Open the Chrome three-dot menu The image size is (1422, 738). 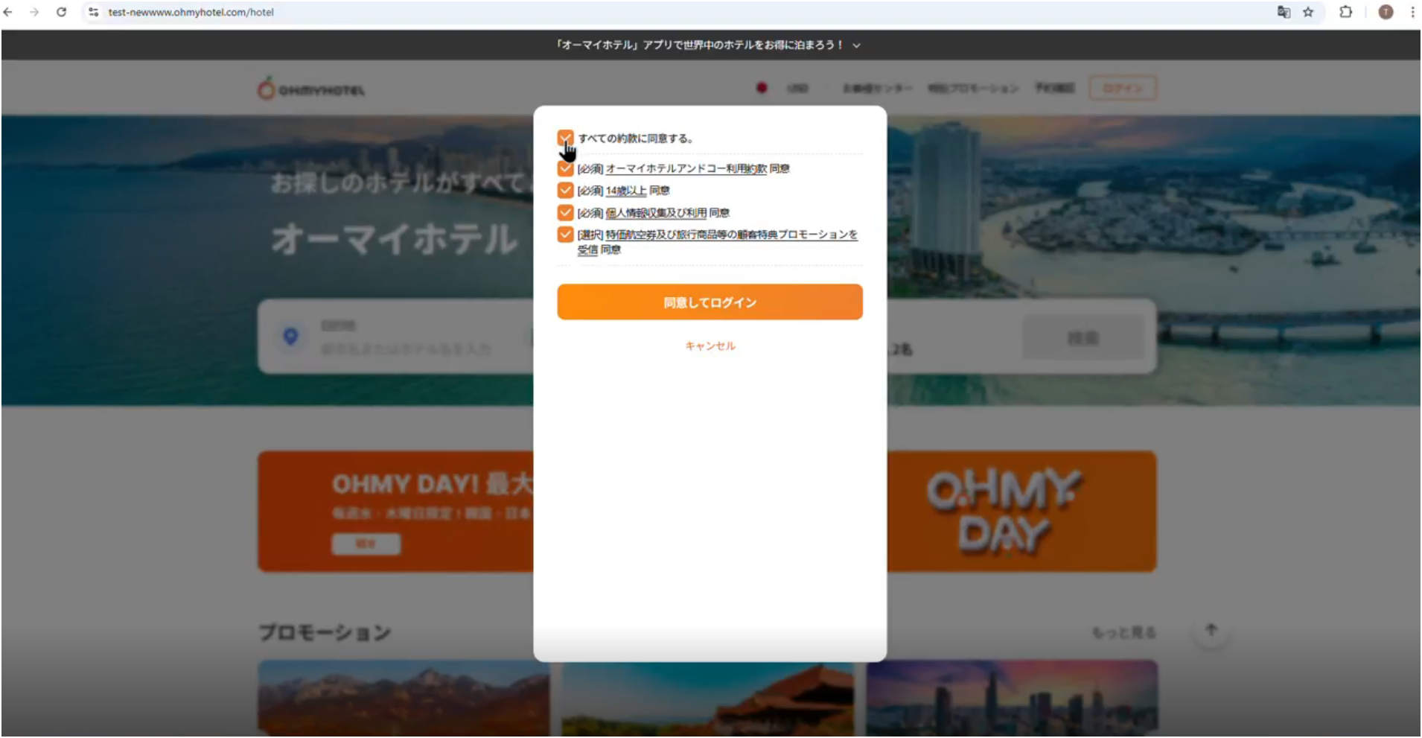tap(1412, 12)
